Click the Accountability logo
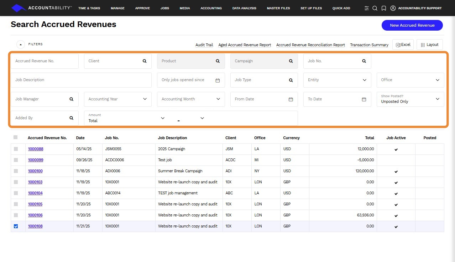The height and width of the screenshot is (262, 455). coord(41,8)
